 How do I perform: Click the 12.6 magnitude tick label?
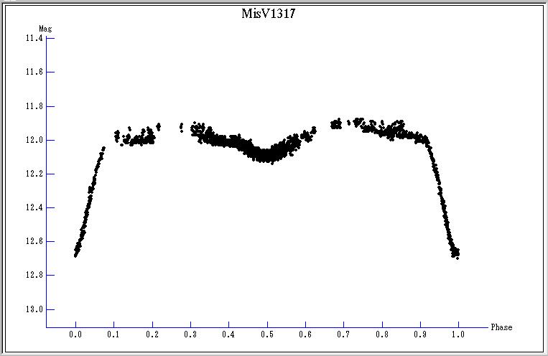pyautogui.click(x=33, y=241)
